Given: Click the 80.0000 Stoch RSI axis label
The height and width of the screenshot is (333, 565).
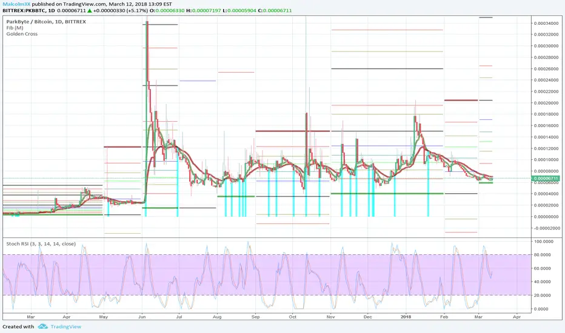Looking at the screenshot, I should point(543,255).
